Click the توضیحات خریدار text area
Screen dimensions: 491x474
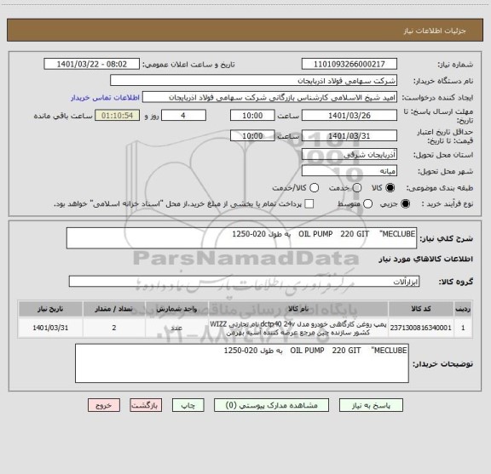click(x=242, y=363)
